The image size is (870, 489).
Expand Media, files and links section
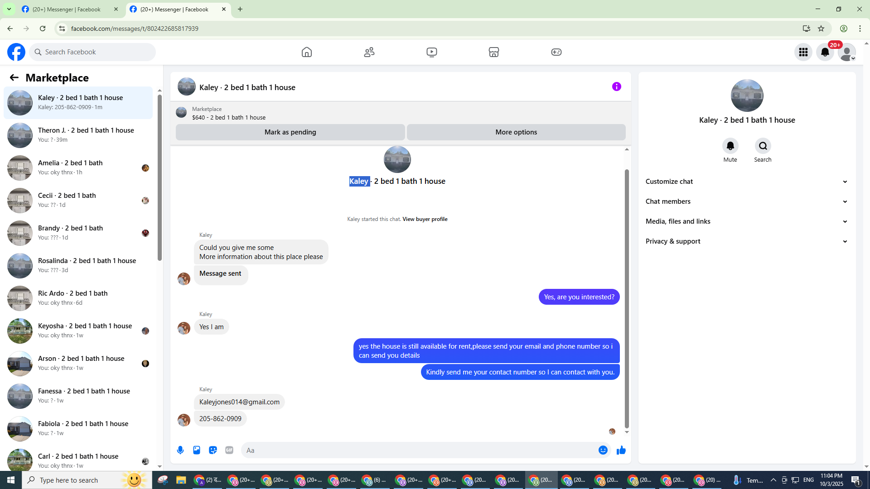tap(747, 221)
